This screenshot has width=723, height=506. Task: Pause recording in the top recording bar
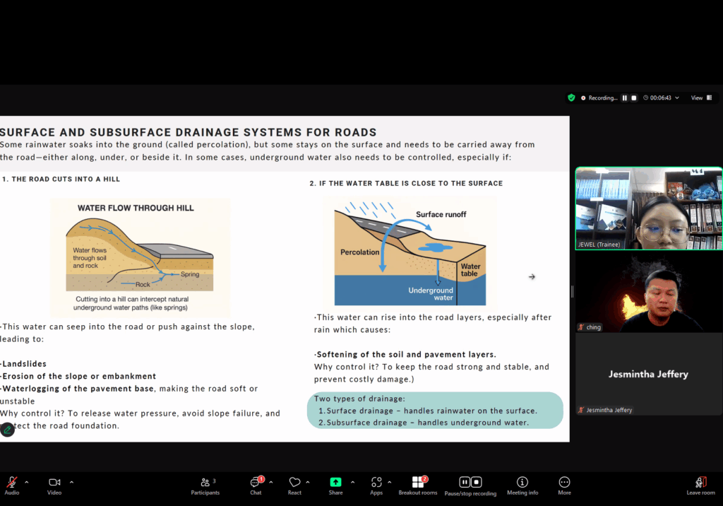[x=625, y=98]
